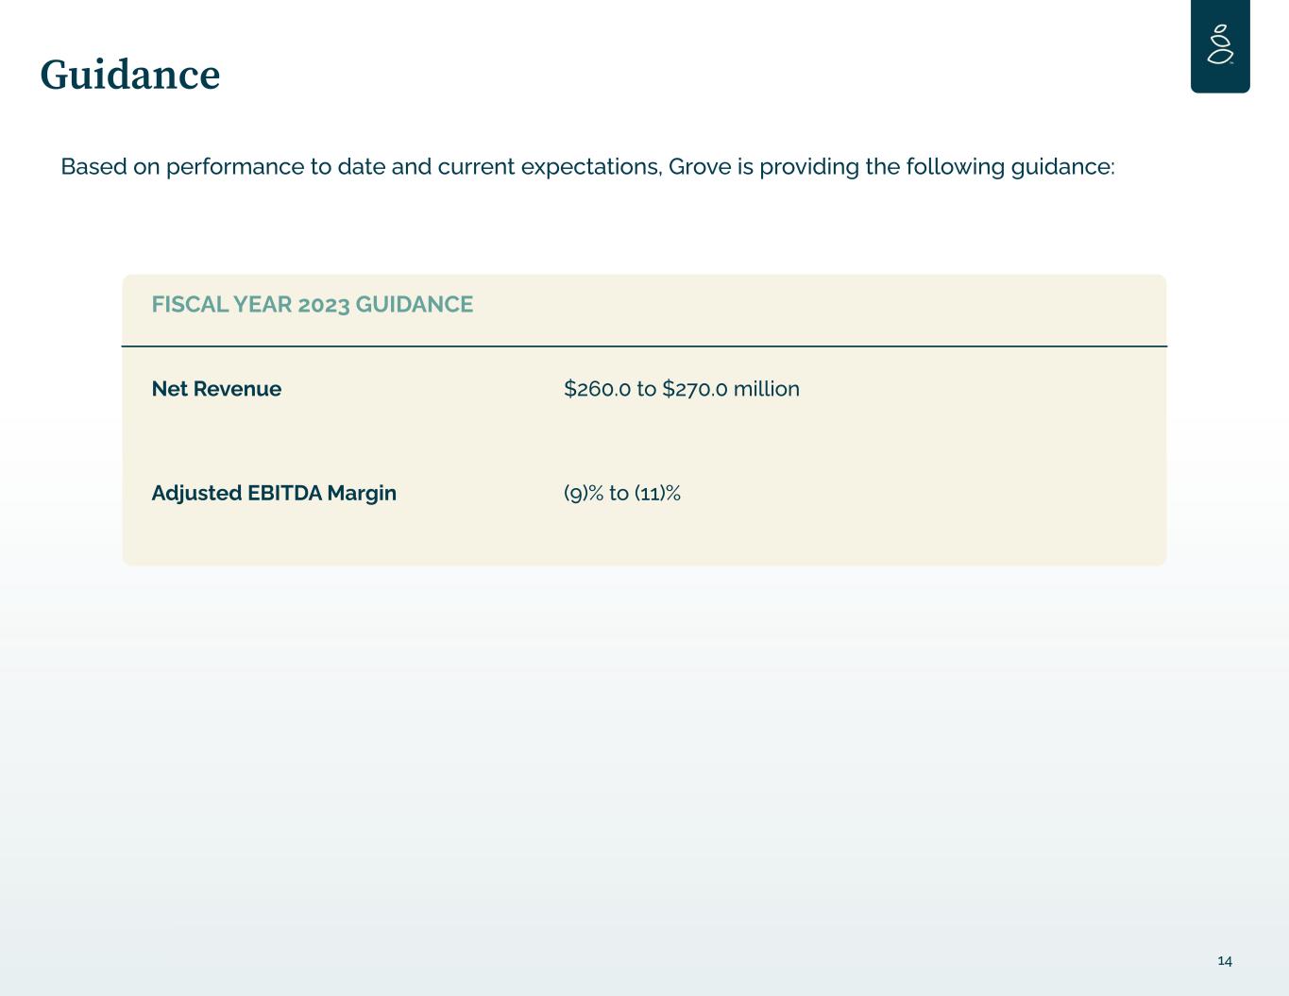Click the word Margin in the row label
The width and height of the screenshot is (1289, 996).
pyautogui.click(x=362, y=493)
